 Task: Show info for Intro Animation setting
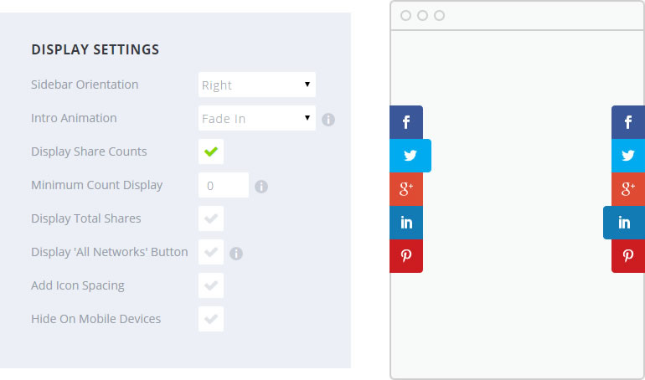click(x=328, y=120)
